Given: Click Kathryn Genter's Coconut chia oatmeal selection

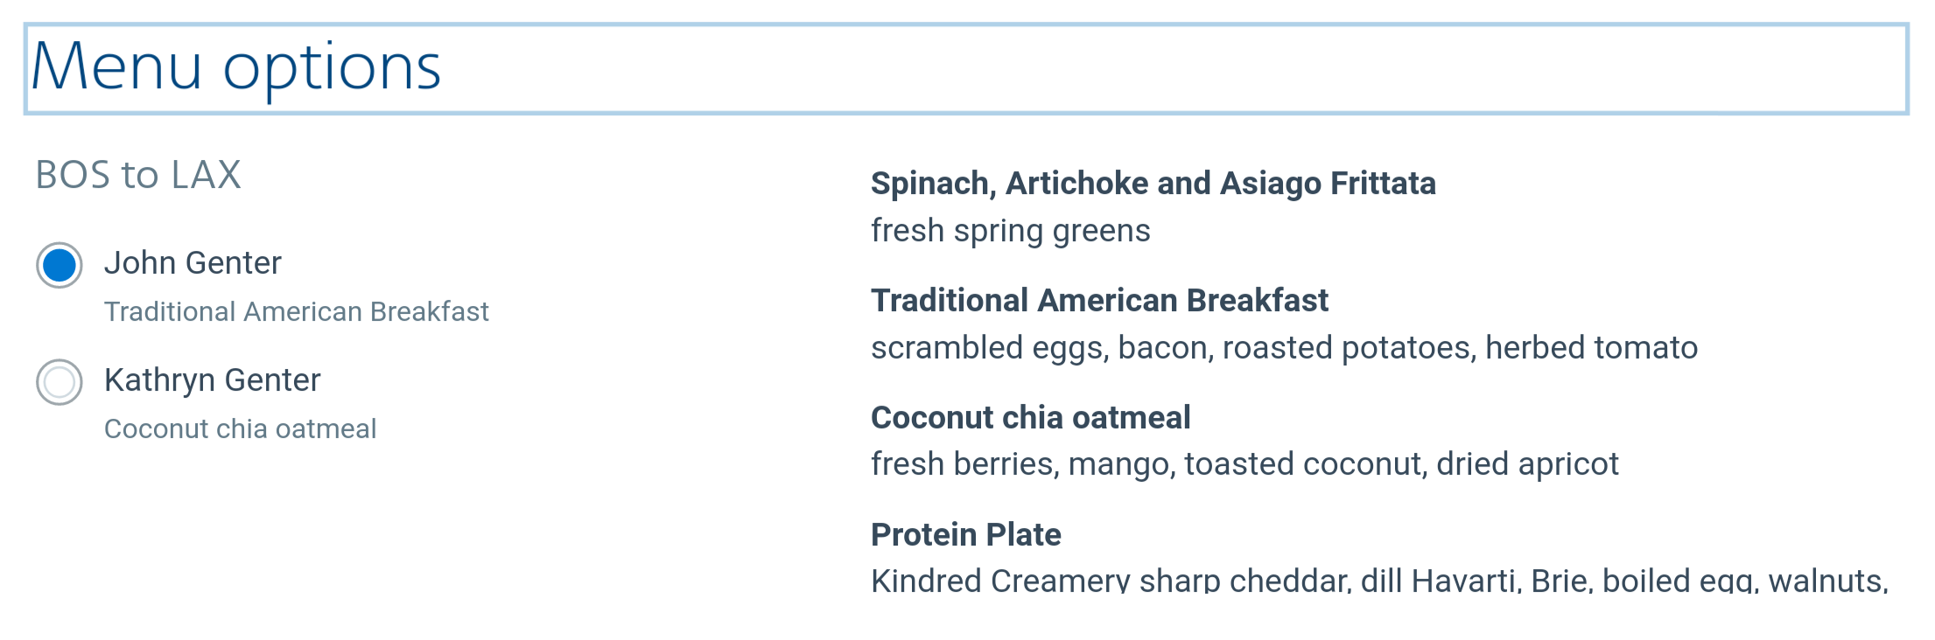Looking at the screenshot, I should 240,429.
